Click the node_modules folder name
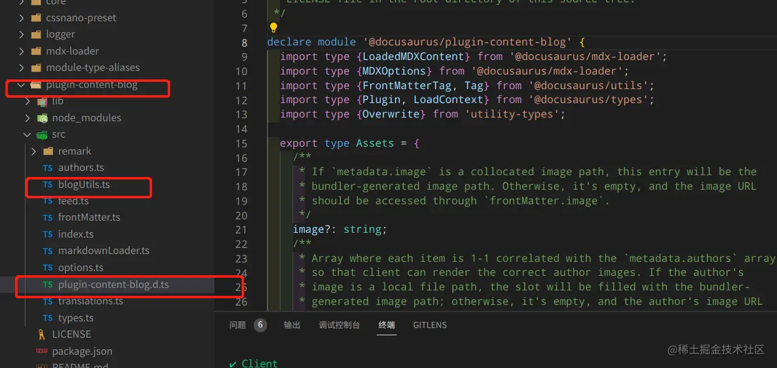The height and width of the screenshot is (368, 777). (x=87, y=118)
